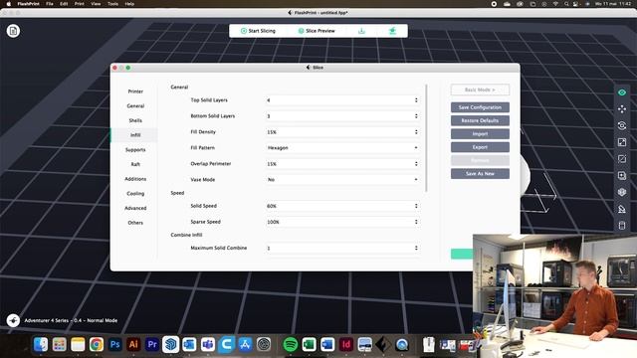
Task: Select the Cut tool with diagonal line
Action: click(622, 159)
